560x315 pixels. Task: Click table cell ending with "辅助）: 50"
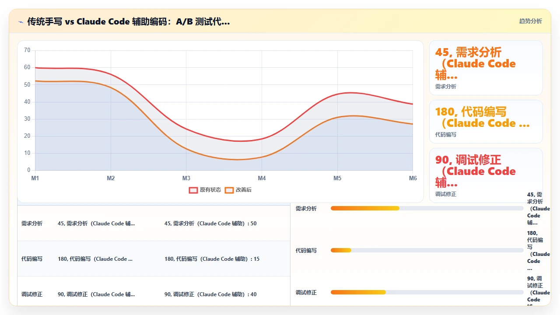pyautogui.click(x=210, y=224)
